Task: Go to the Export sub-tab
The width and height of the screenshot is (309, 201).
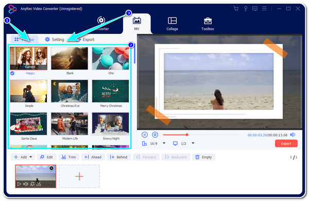Action: pos(86,40)
